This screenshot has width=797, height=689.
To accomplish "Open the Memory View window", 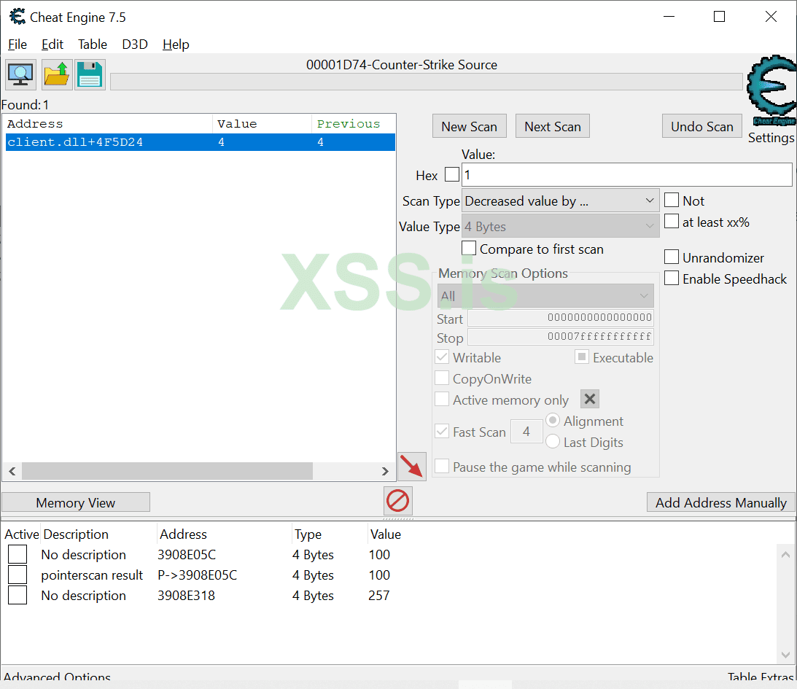I will (76, 502).
